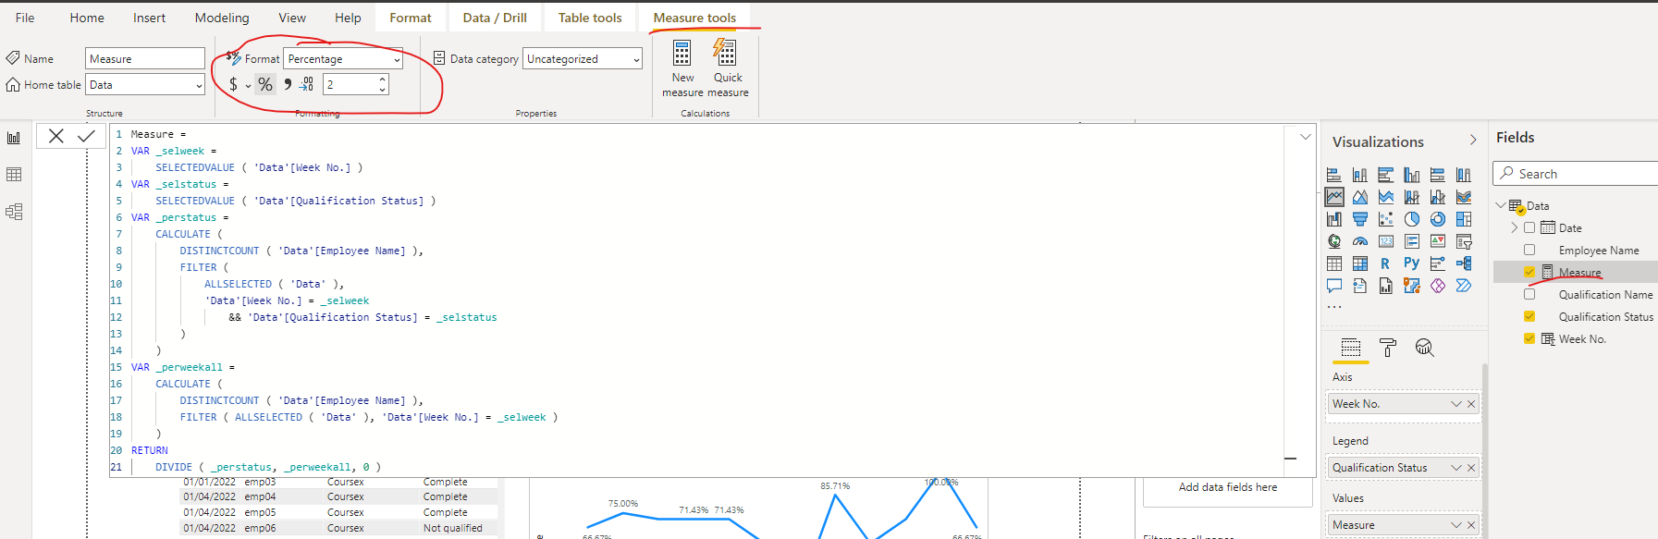Select the KPI visual
This screenshot has height=539, width=1658.
point(1438,241)
